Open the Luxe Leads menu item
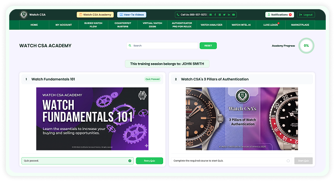Screen dimensions: 335x182 pyautogui.click(x=271, y=25)
